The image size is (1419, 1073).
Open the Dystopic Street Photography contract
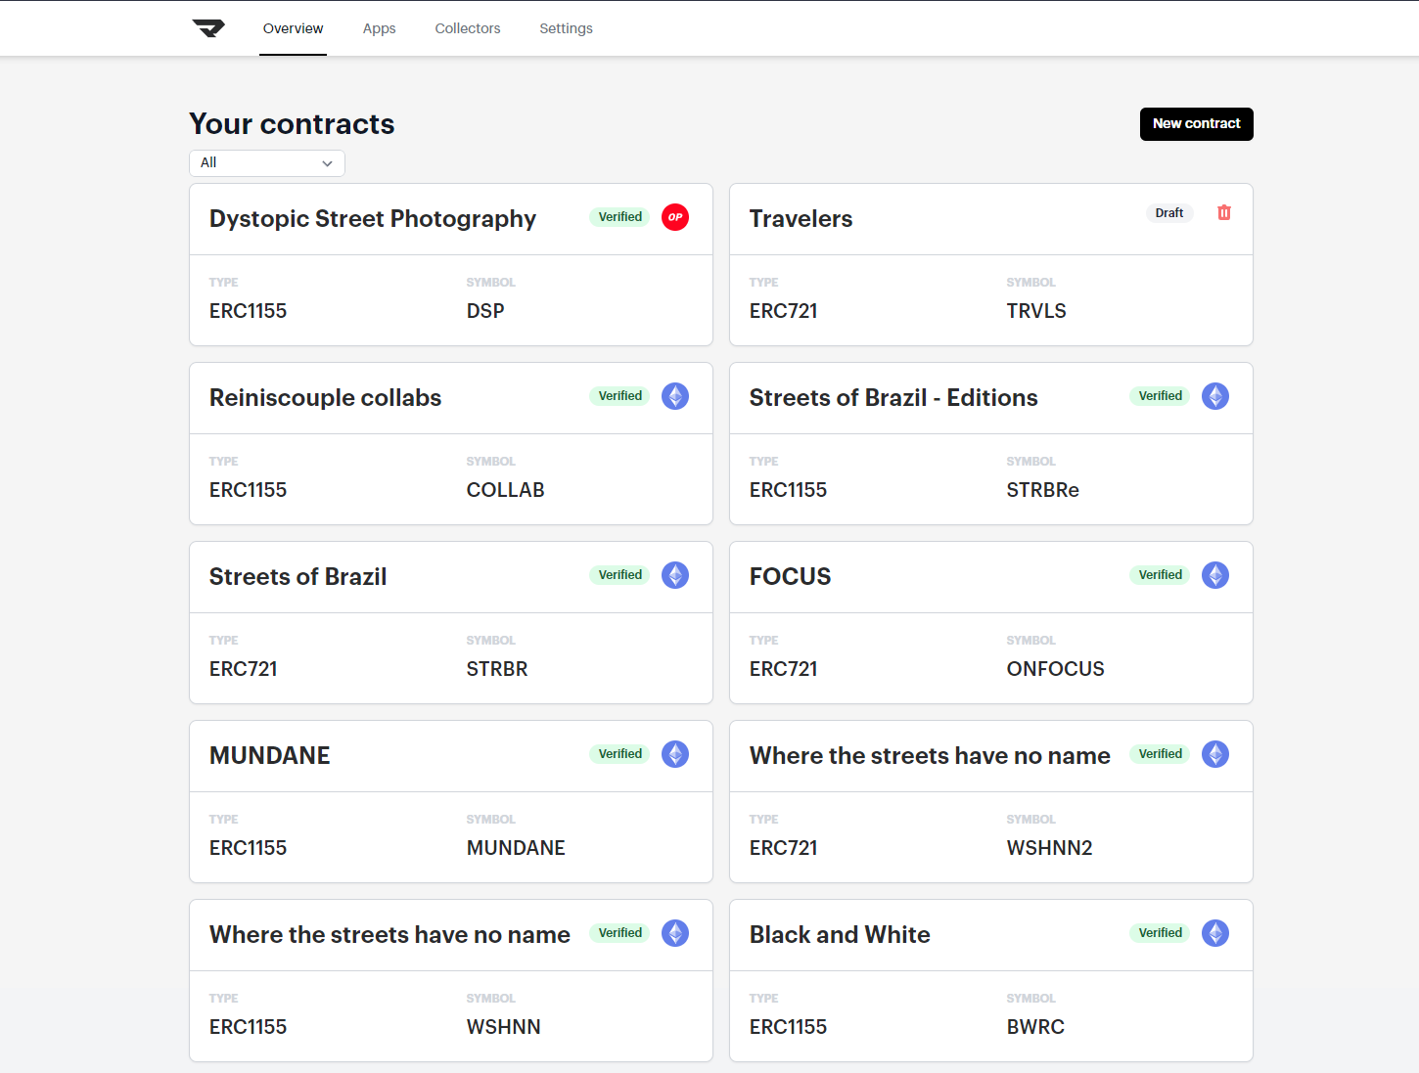click(451, 265)
